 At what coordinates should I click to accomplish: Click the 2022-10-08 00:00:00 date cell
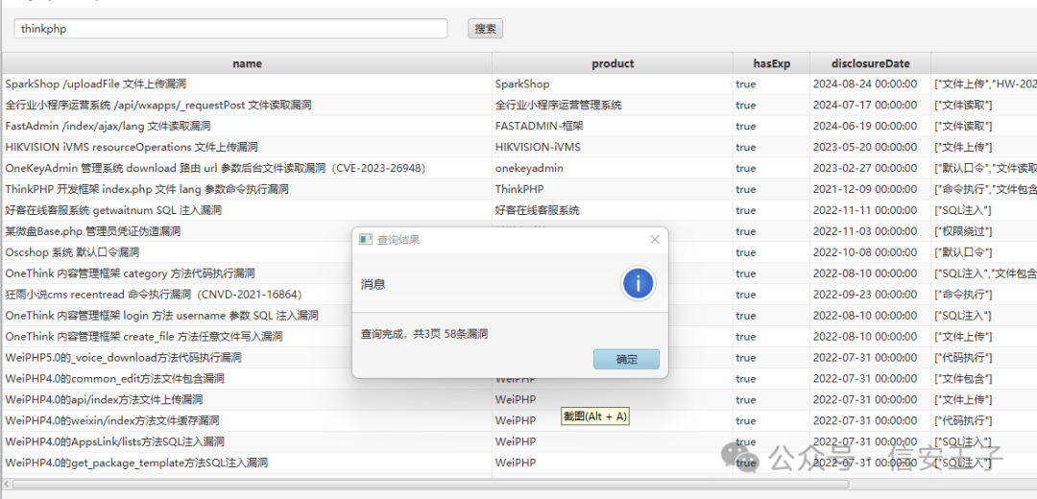[x=870, y=252]
